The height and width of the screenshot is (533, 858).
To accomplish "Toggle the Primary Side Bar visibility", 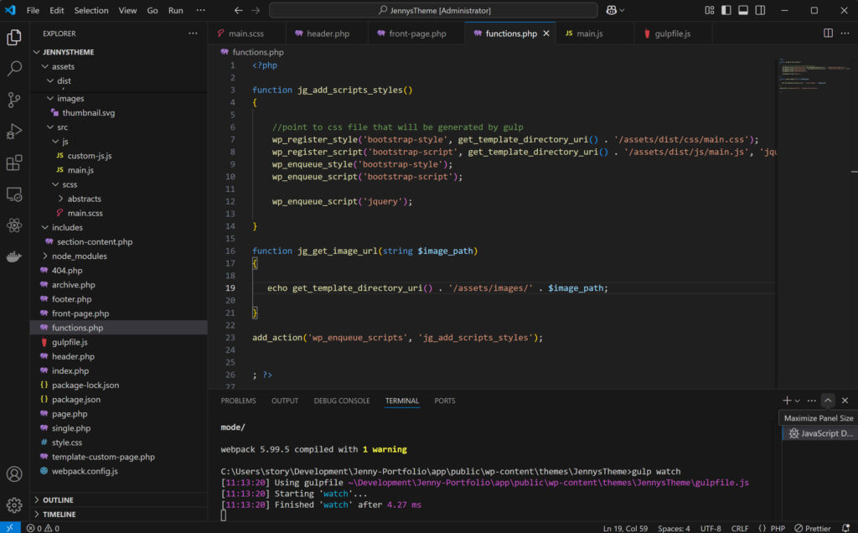I will (726, 10).
